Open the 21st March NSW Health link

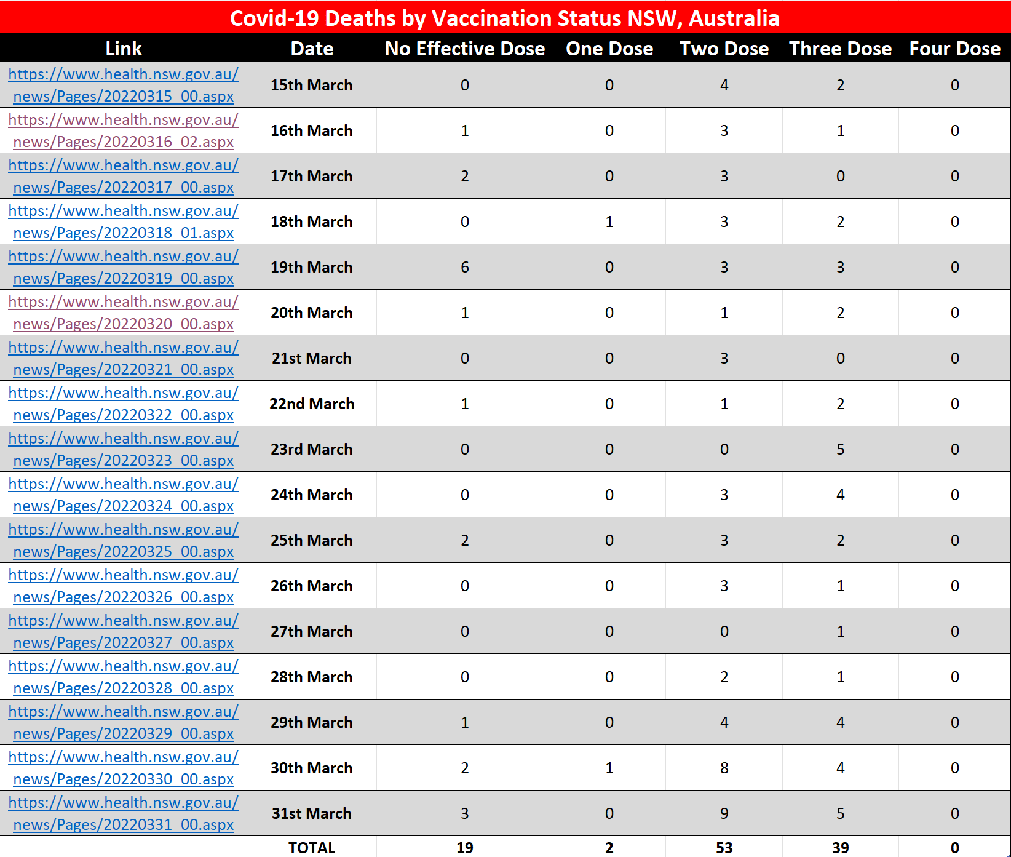pos(124,358)
